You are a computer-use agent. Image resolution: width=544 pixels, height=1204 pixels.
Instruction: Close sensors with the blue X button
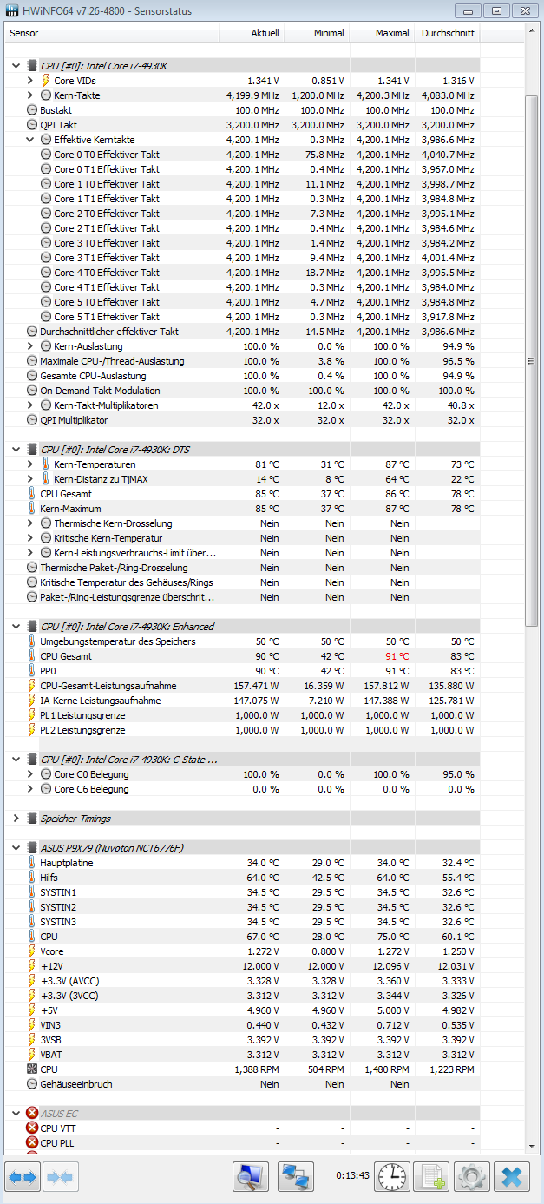click(x=512, y=1177)
